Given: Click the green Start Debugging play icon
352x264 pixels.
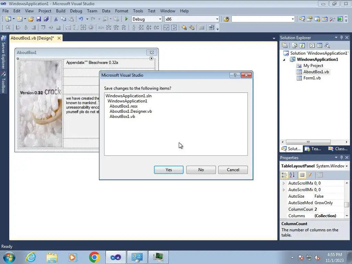Looking at the screenshot, I should point(126,19).
